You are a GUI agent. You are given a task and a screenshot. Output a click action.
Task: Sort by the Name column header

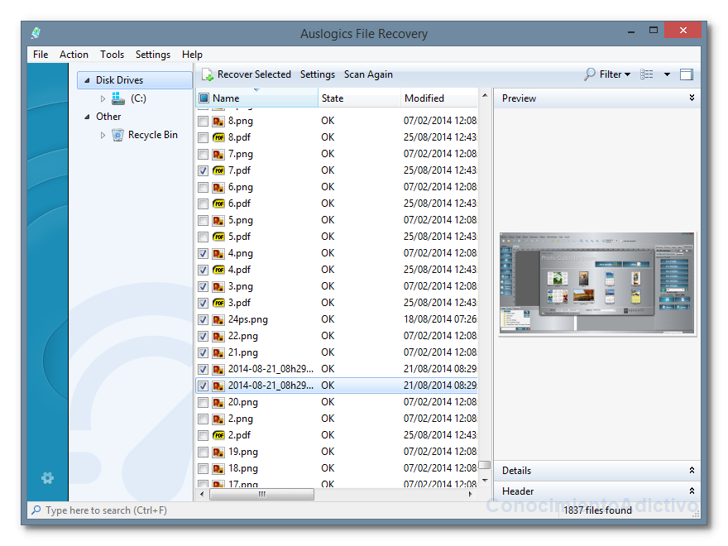(257, 98)
